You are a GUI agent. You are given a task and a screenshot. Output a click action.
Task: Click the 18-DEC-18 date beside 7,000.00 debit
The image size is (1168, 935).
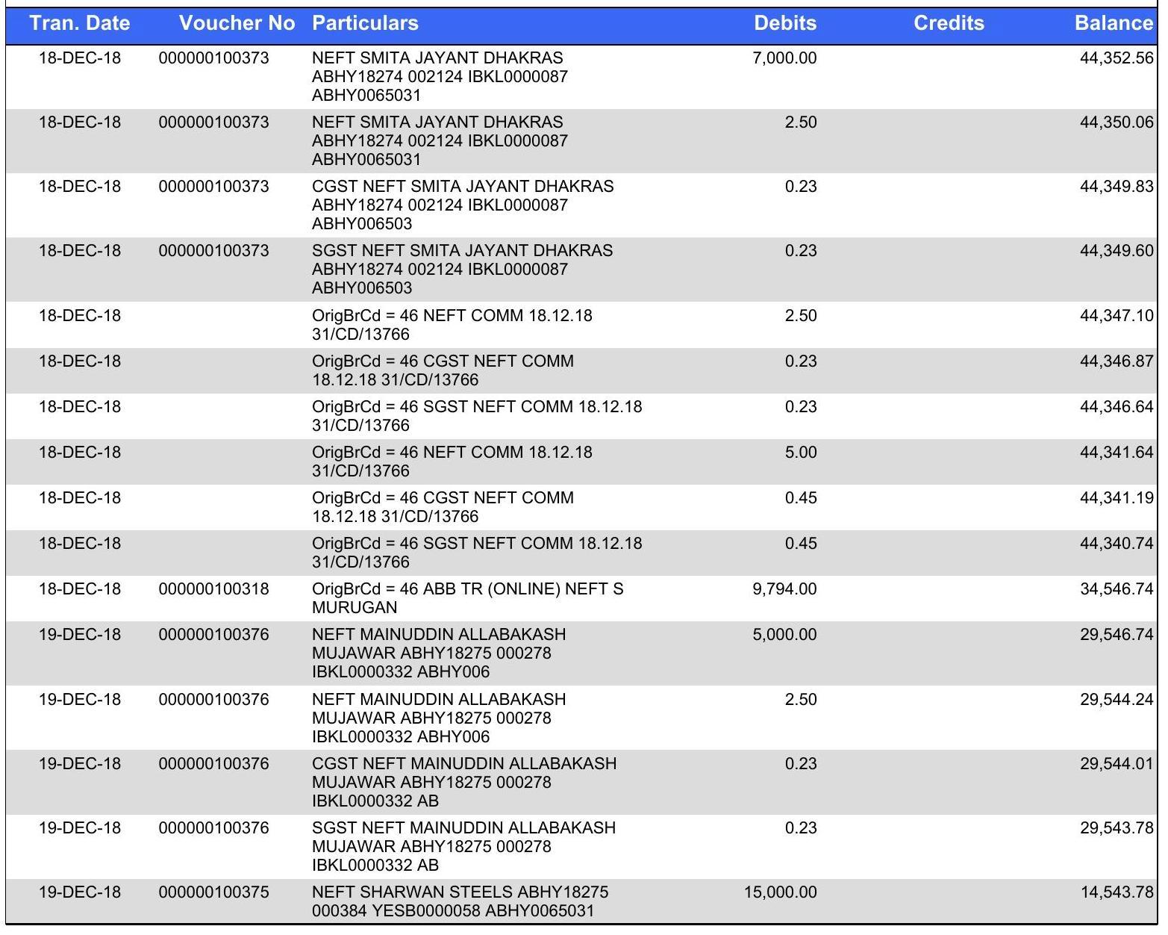pyautogui.click(x=79, y=58)
